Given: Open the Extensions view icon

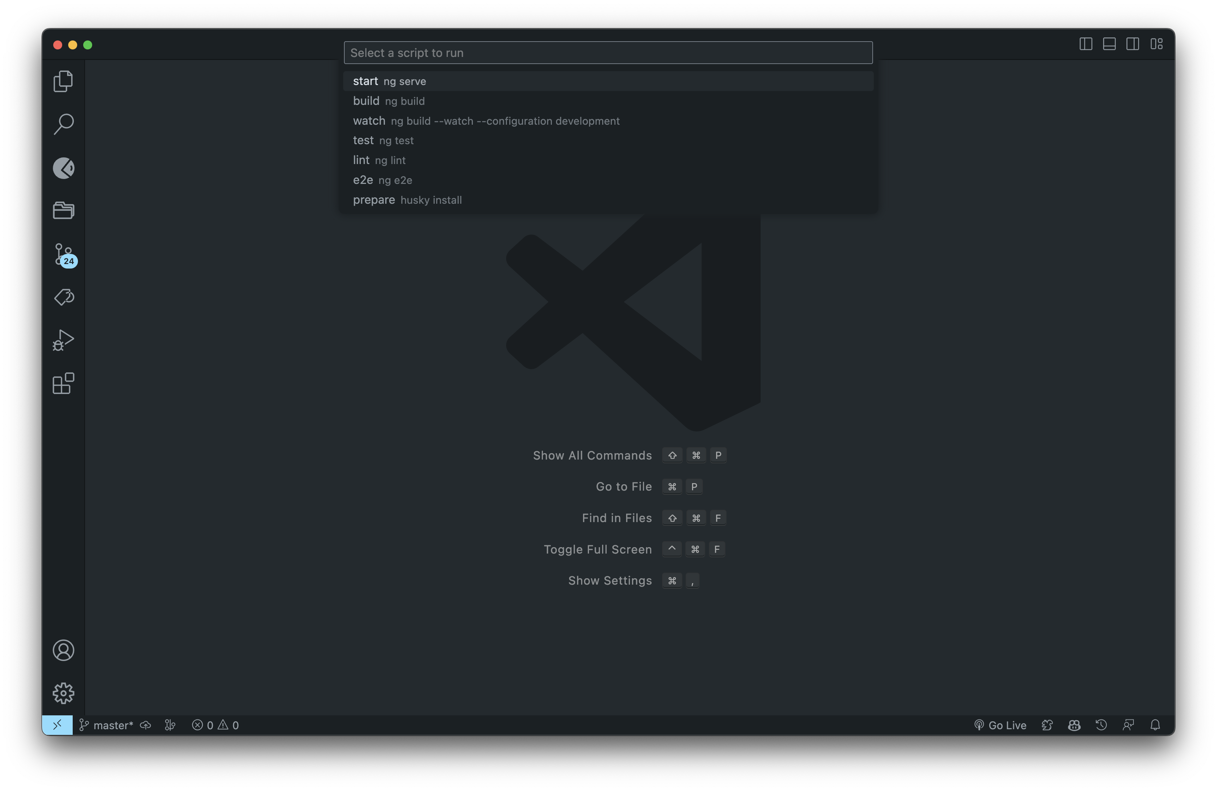Looking at the screenshot, I should [x=63, y=383].
